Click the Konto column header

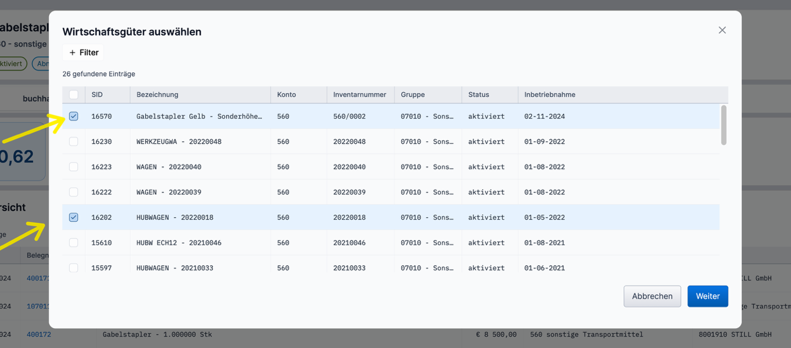point(287,95)
